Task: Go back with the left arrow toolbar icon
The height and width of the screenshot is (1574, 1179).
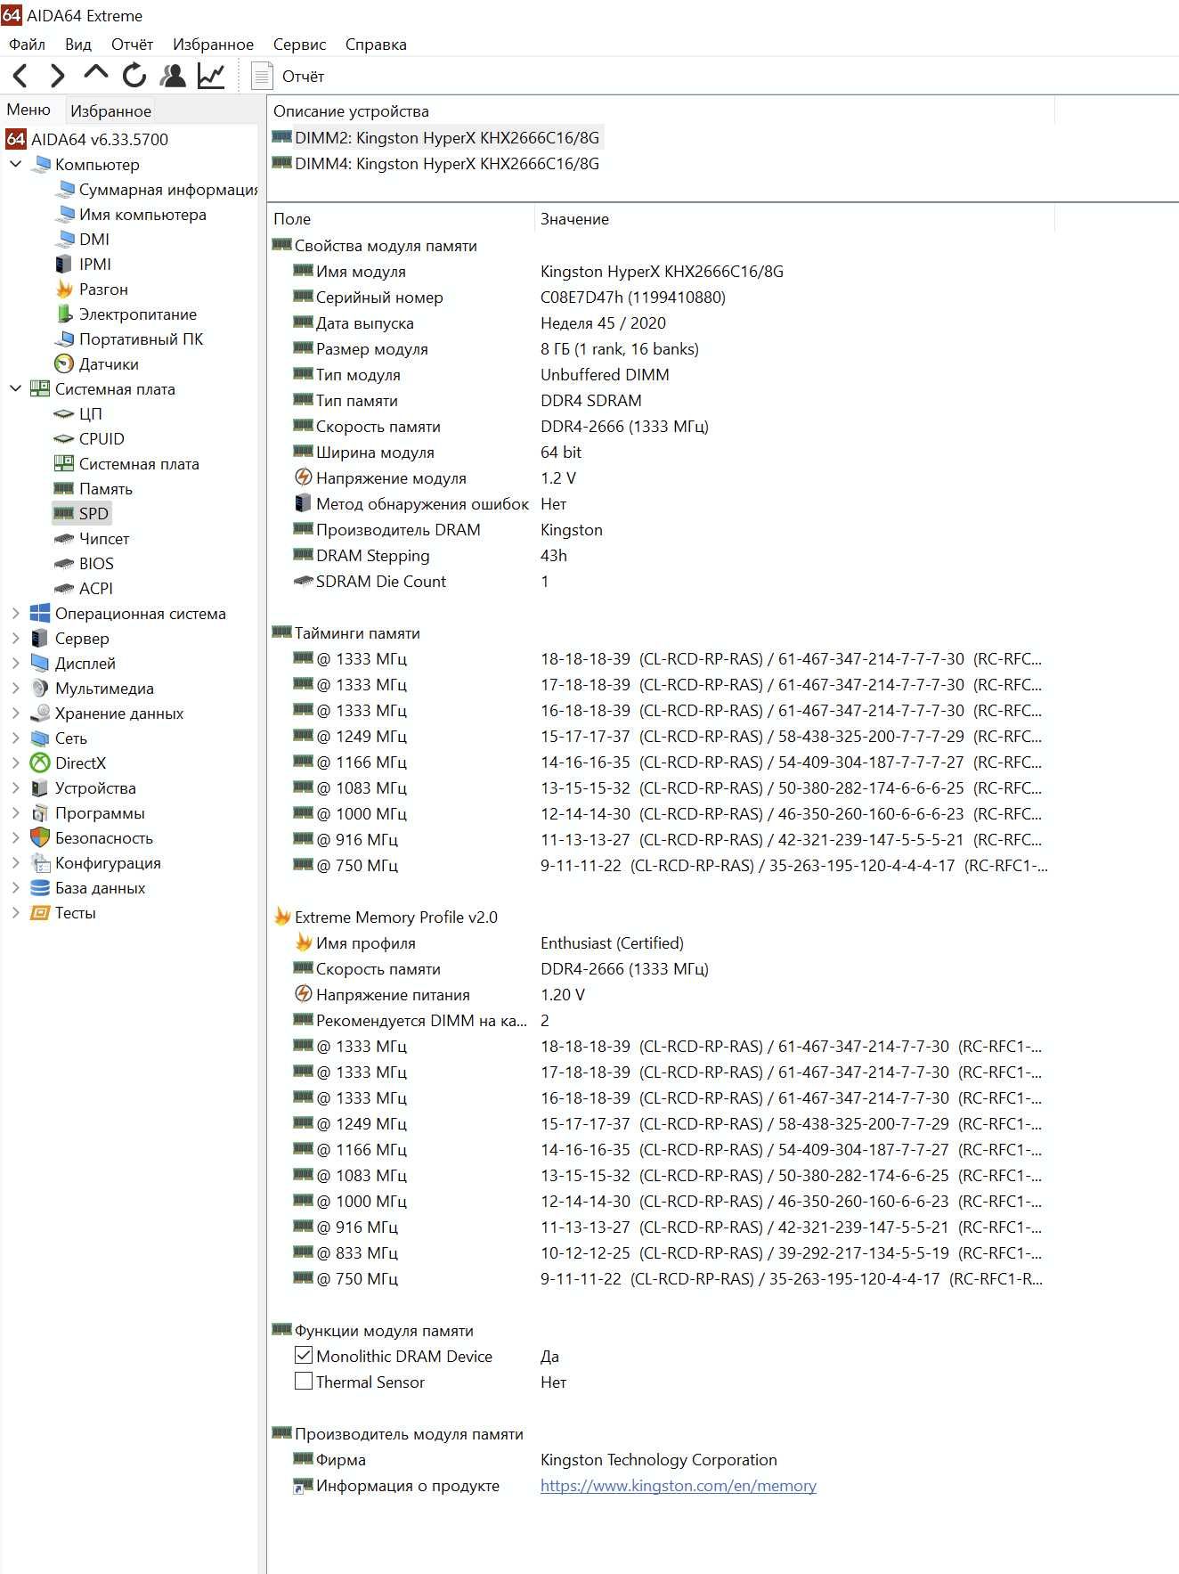Action: [x=20, y=76]
